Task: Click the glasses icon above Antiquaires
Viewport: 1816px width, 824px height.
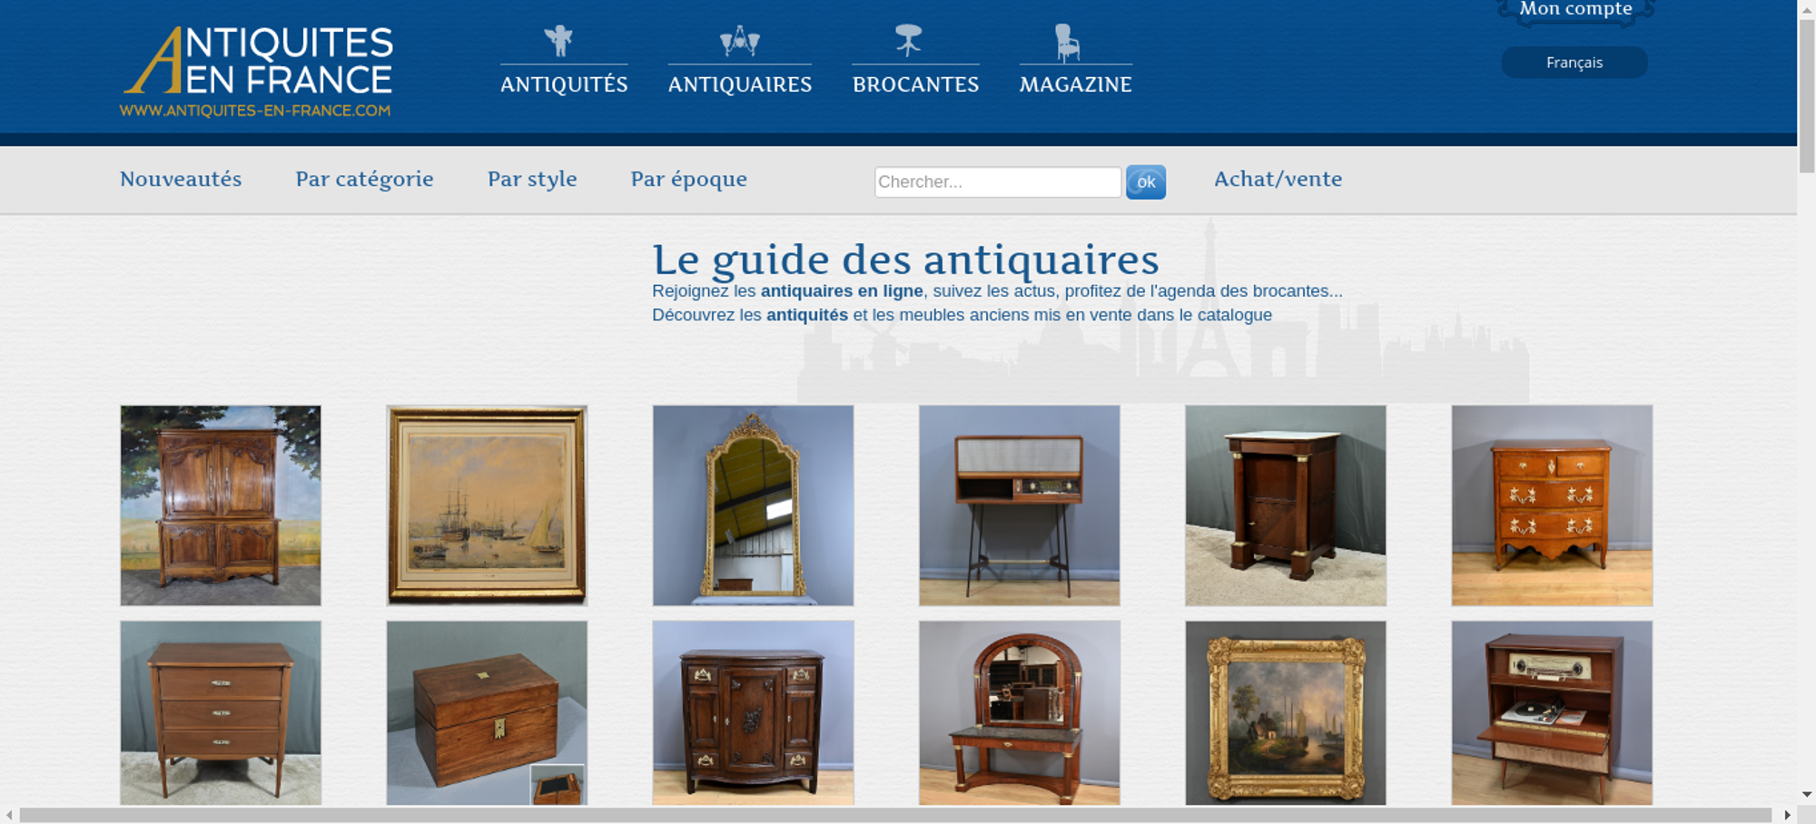Action: 739,41
